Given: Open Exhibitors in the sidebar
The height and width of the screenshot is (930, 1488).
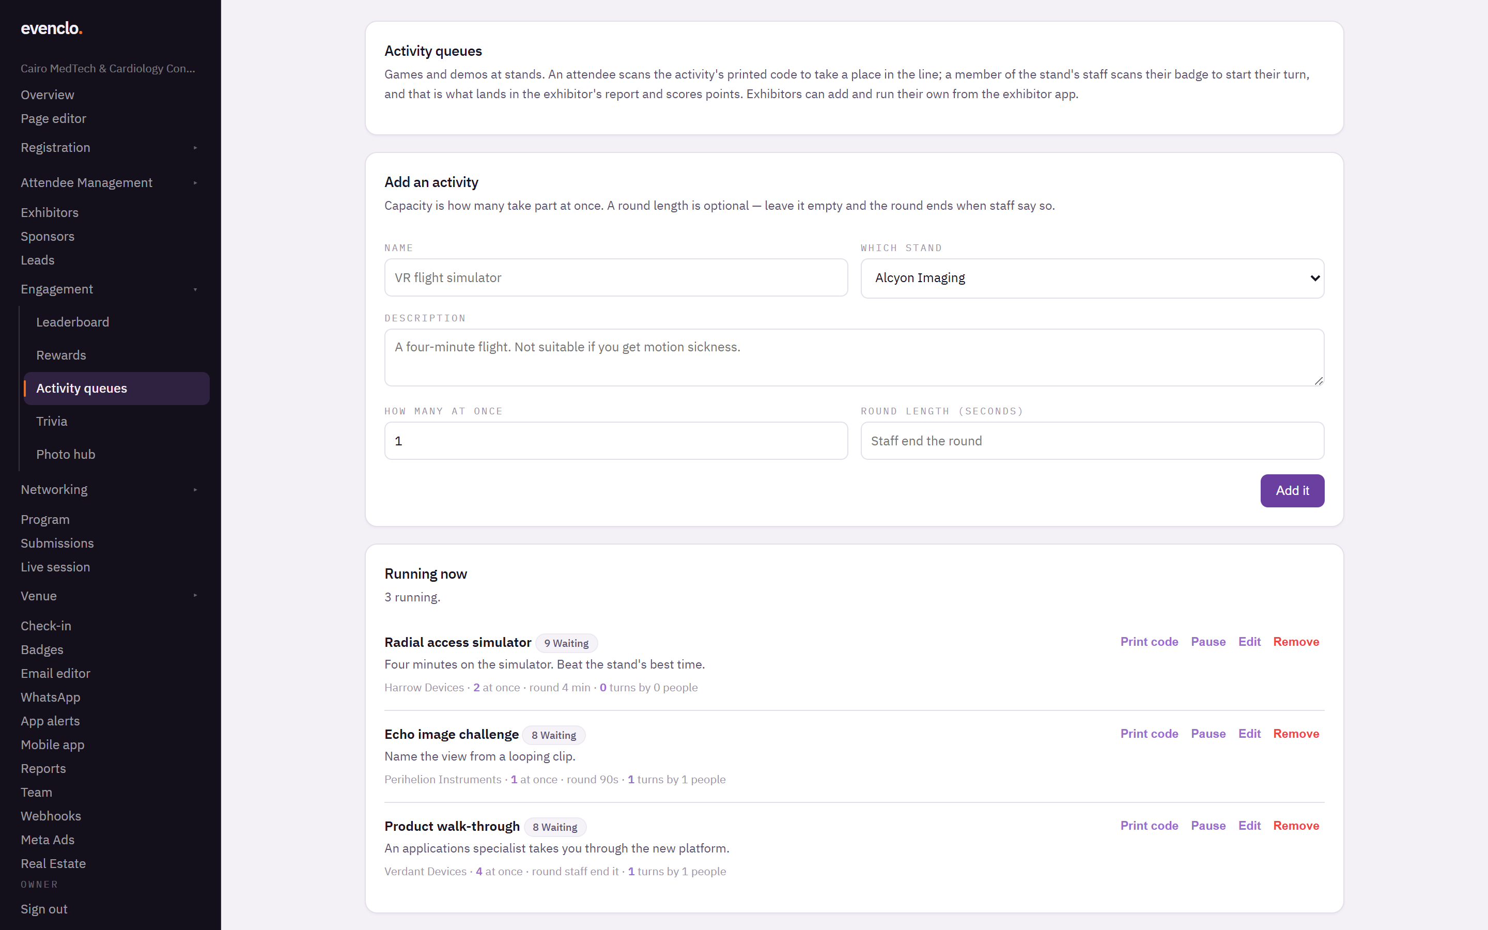Looking at the screenshot, I should (50, 213).
